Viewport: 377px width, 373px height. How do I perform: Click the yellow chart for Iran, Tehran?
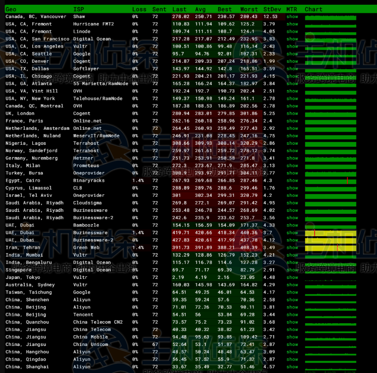(x=330, y=248)
